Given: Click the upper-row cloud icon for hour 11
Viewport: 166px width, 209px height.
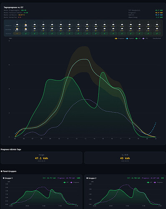Looking at the screenshot, I should pyautogui.click(x=69, y=25).
